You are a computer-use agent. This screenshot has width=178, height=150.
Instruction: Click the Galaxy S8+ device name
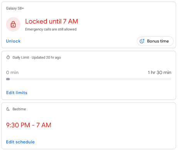point(15,8)
